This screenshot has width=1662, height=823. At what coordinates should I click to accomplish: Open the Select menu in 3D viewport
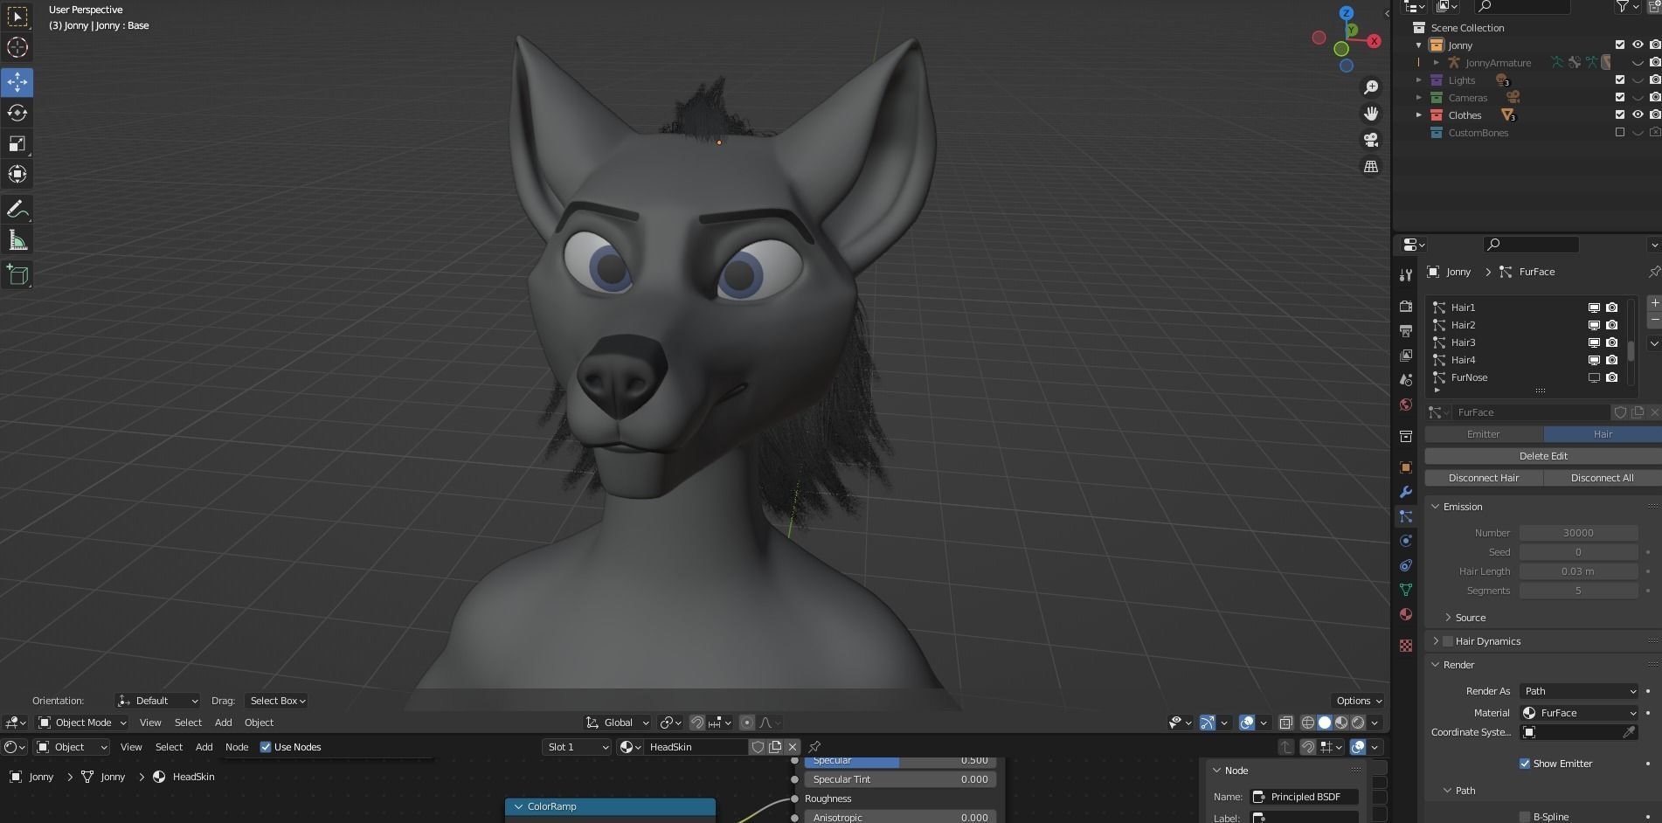point(188,723)
